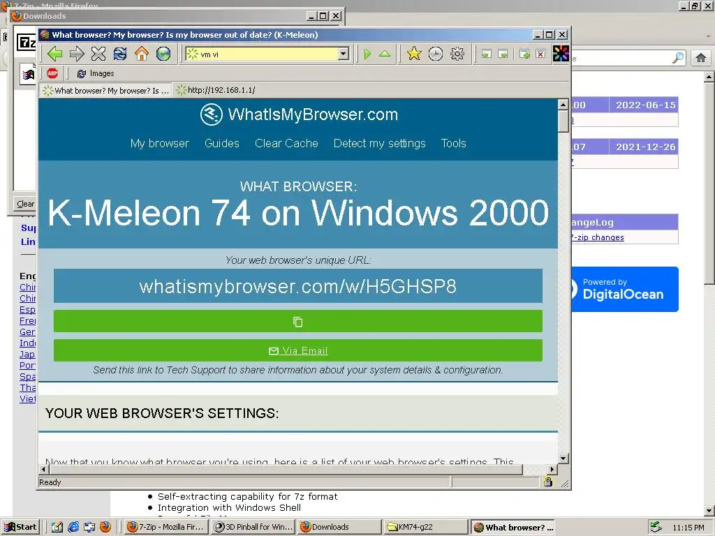Viewport: 715px width, 536px height.
Task: Open 'Detect my settings' nav item
Action: coord(379,143)
